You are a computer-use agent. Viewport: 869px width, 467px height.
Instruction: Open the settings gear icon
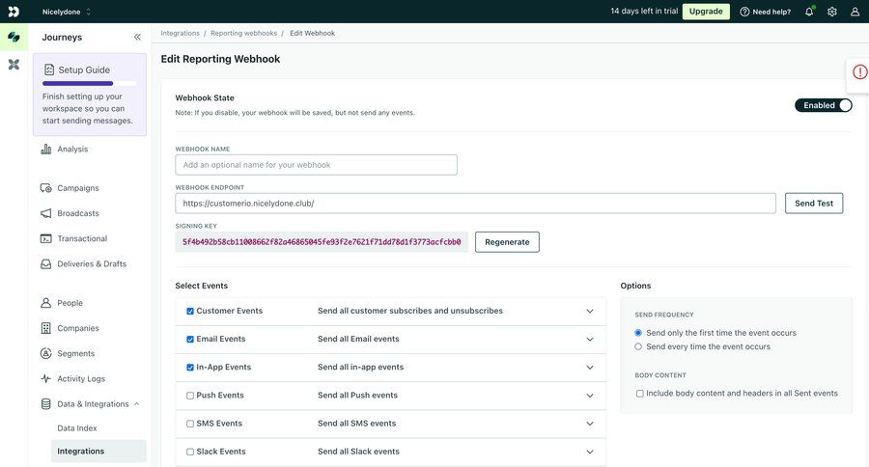832,12
